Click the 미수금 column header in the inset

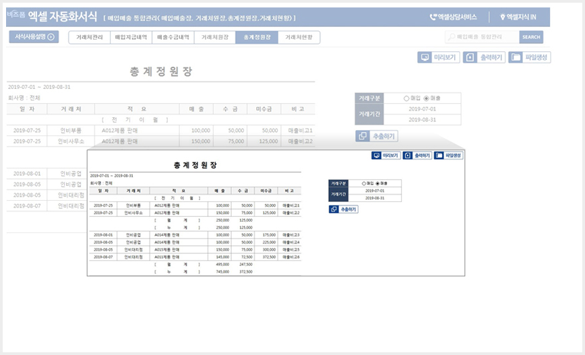(266, 191)
